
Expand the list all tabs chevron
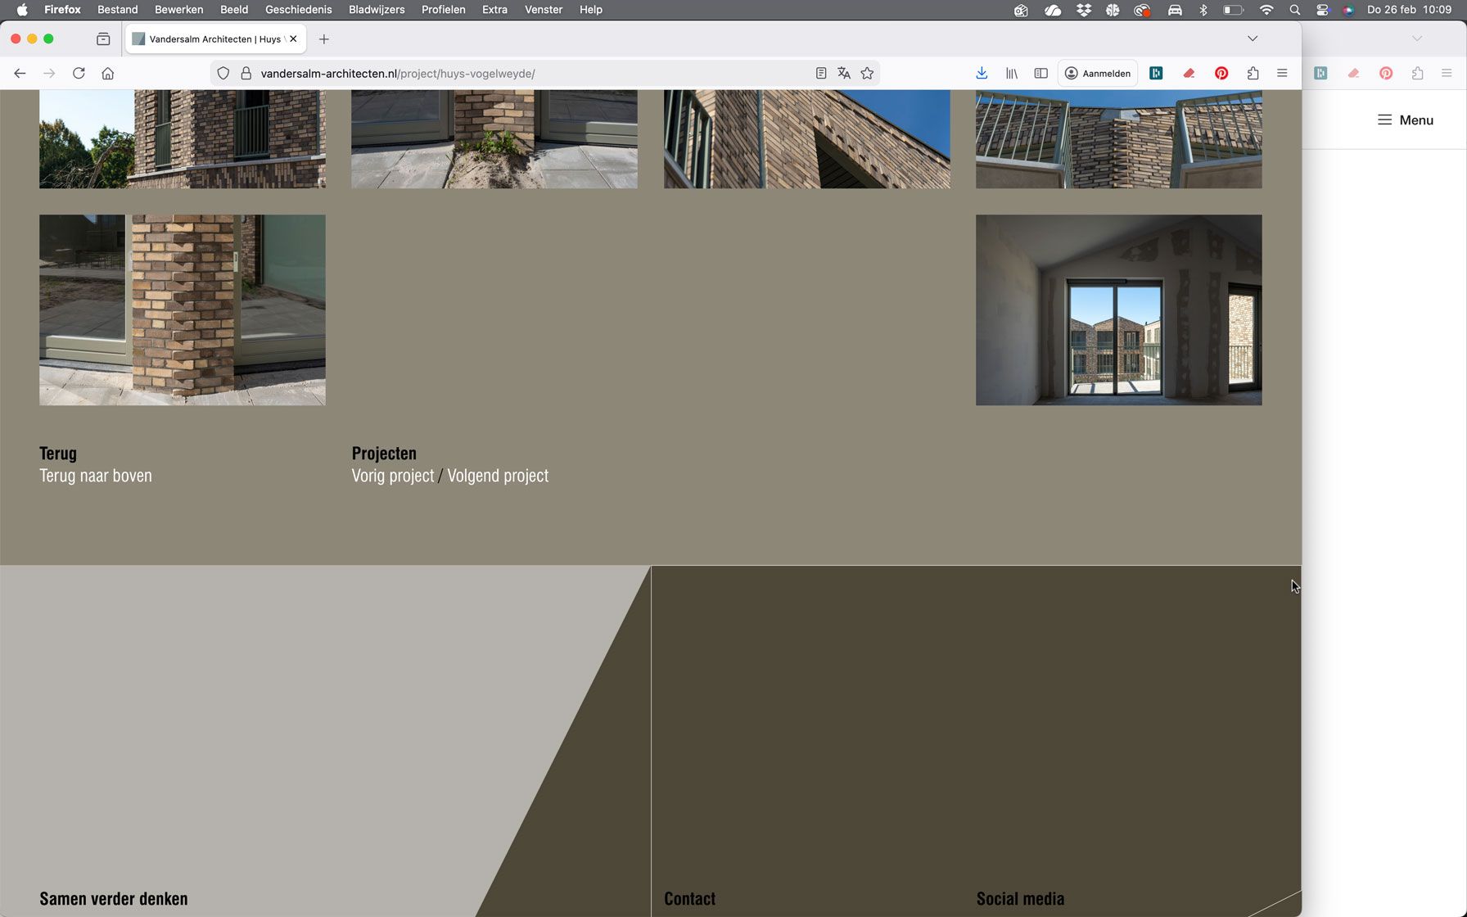[x=1253, y=38]
